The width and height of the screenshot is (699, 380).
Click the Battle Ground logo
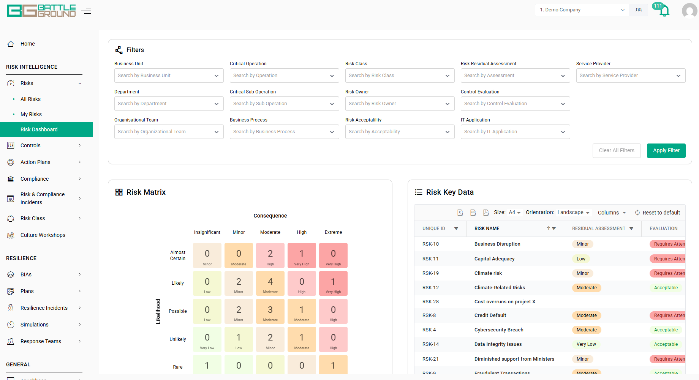pyautogui.click(x=41, y=11)
